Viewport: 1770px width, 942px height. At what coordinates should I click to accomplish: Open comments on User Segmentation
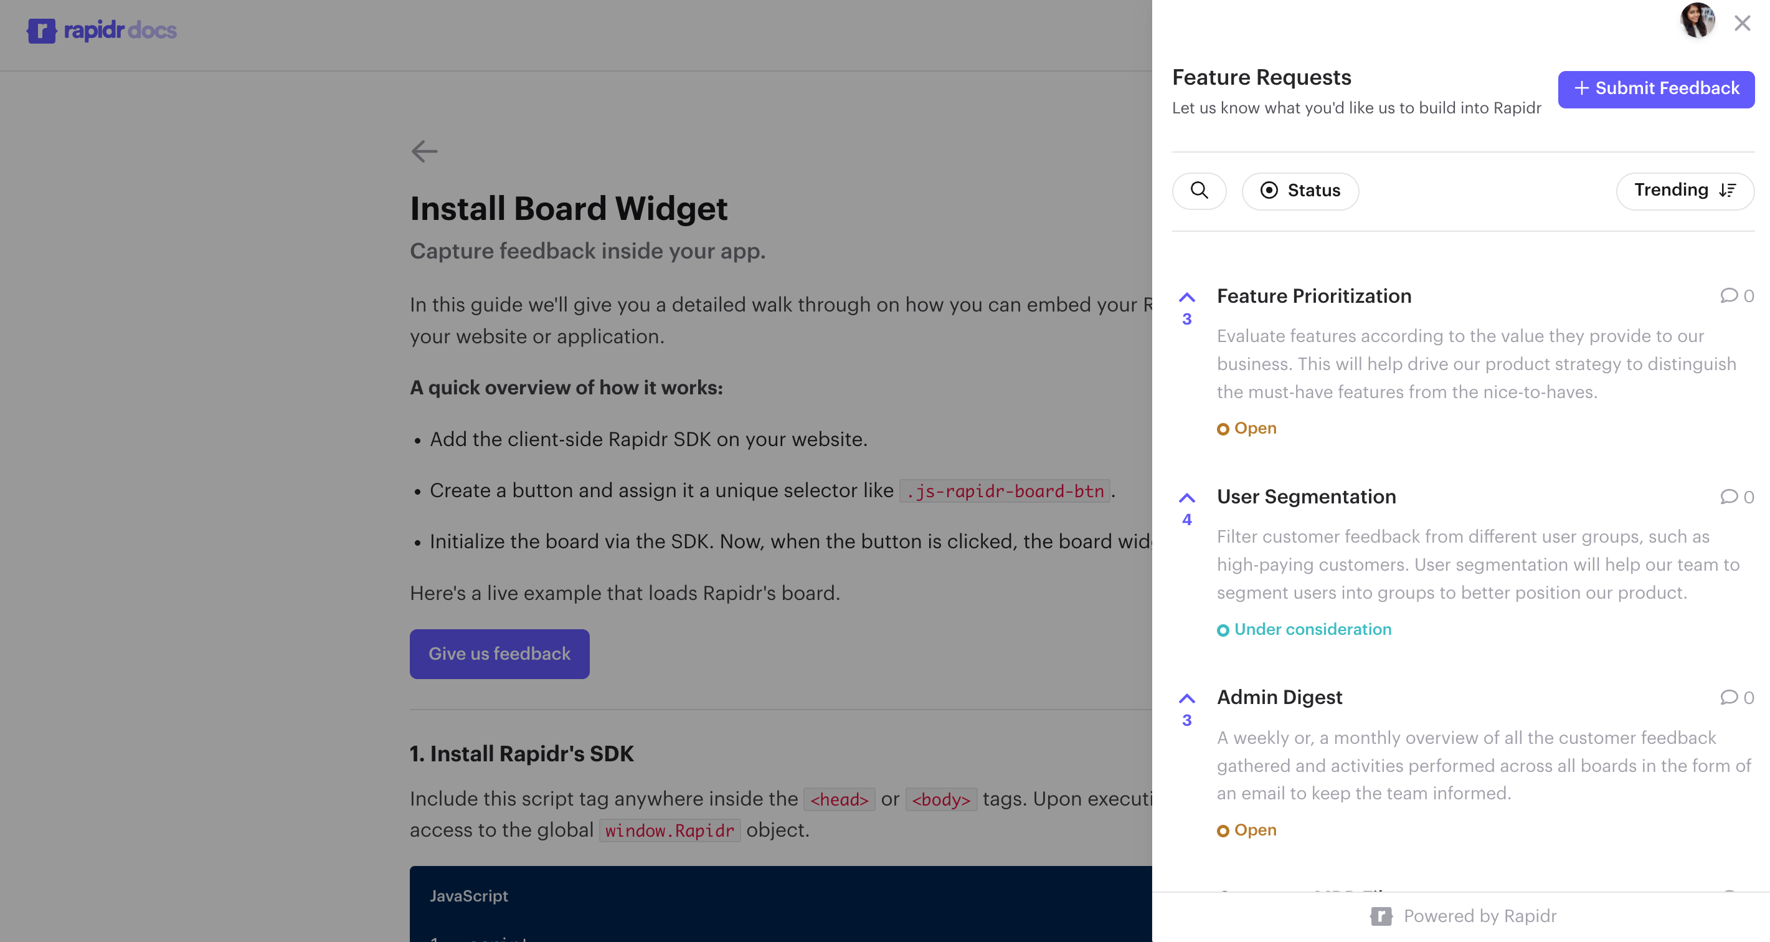(x=1737, y=497)
